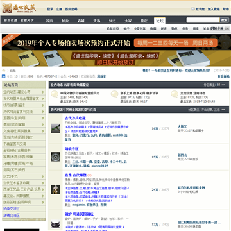231x231 pixels.
Task: Expand arrow on 历代陶瓷鉴赏与交流 sidebar item
Action: click(43, 112)
